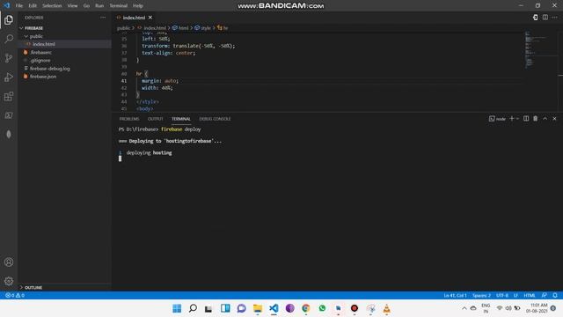Click the errors and warnings status indicator

coord(15,295)
